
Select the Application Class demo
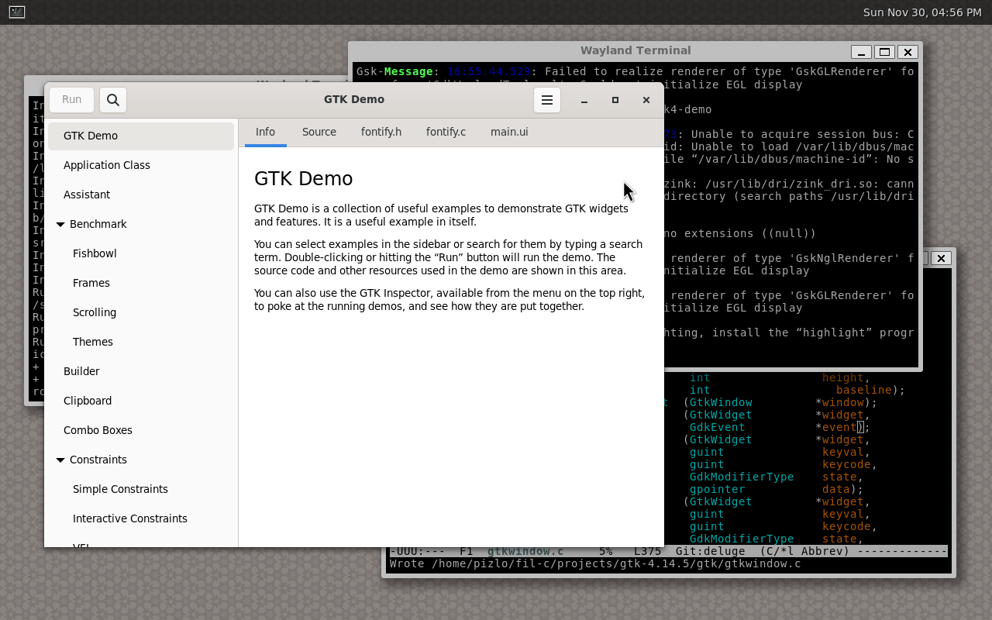click(107, 165)
